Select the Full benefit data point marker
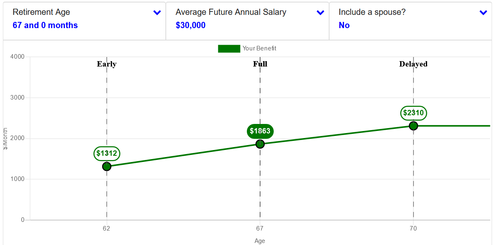The image size is (497, 245). pyautogui.click(x=260, y=144)
